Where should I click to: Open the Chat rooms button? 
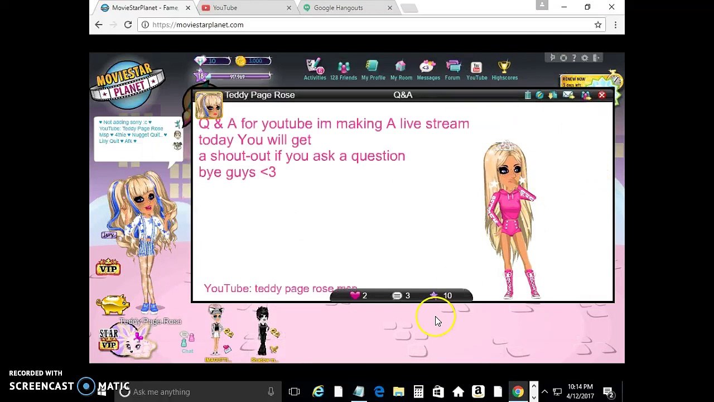click(187, 342)
